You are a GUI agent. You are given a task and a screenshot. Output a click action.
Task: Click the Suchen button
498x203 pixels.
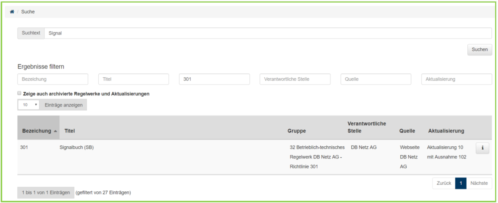[x=479, y=50]
